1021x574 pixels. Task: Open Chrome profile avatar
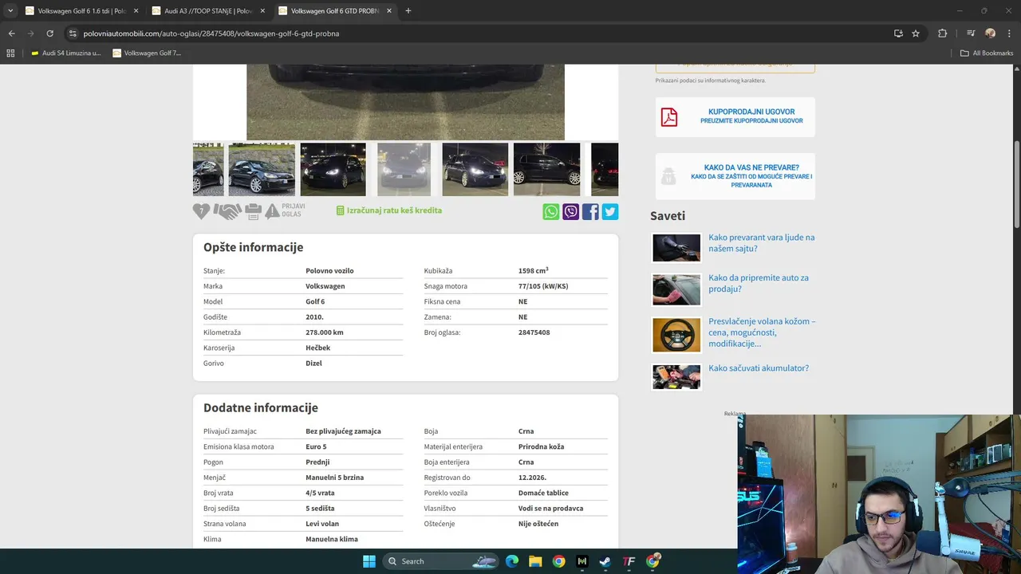point(990,33)
